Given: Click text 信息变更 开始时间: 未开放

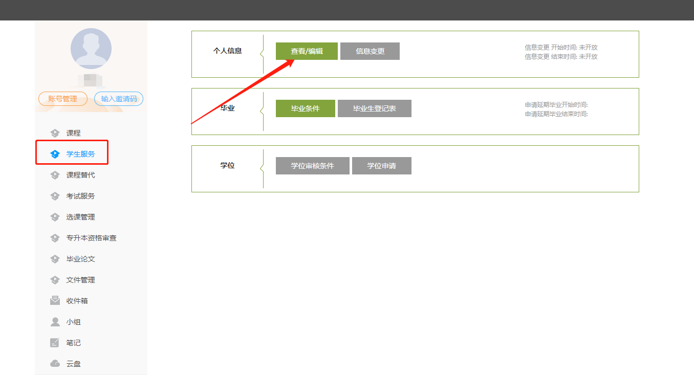Looking at the screenshot, I should [561, 48].
